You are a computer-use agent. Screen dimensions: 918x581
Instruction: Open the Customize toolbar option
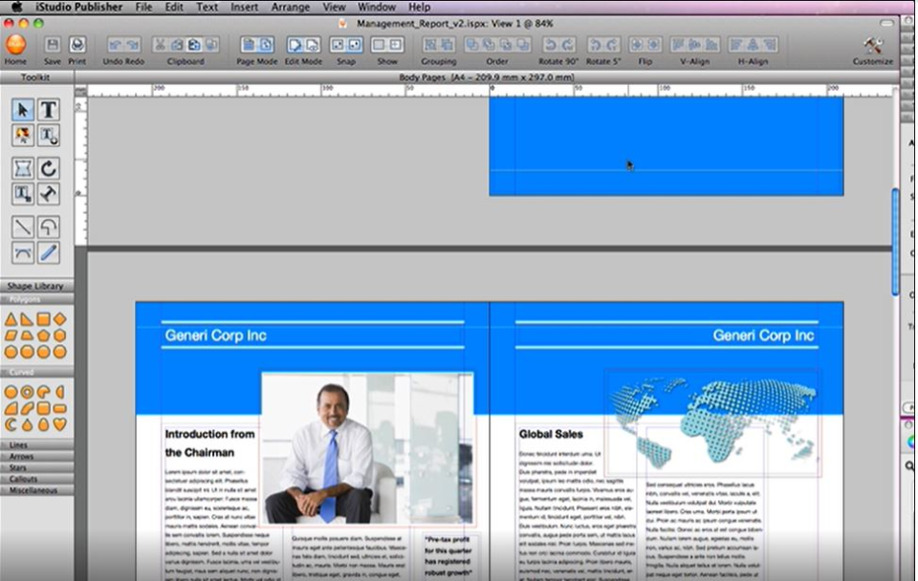click(x=872, y=45)
